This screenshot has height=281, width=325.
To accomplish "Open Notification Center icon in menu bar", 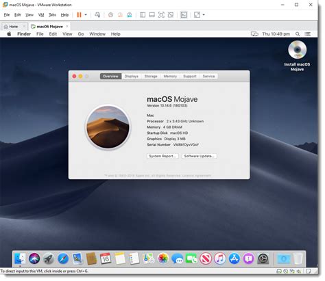I will click(308, 34).
